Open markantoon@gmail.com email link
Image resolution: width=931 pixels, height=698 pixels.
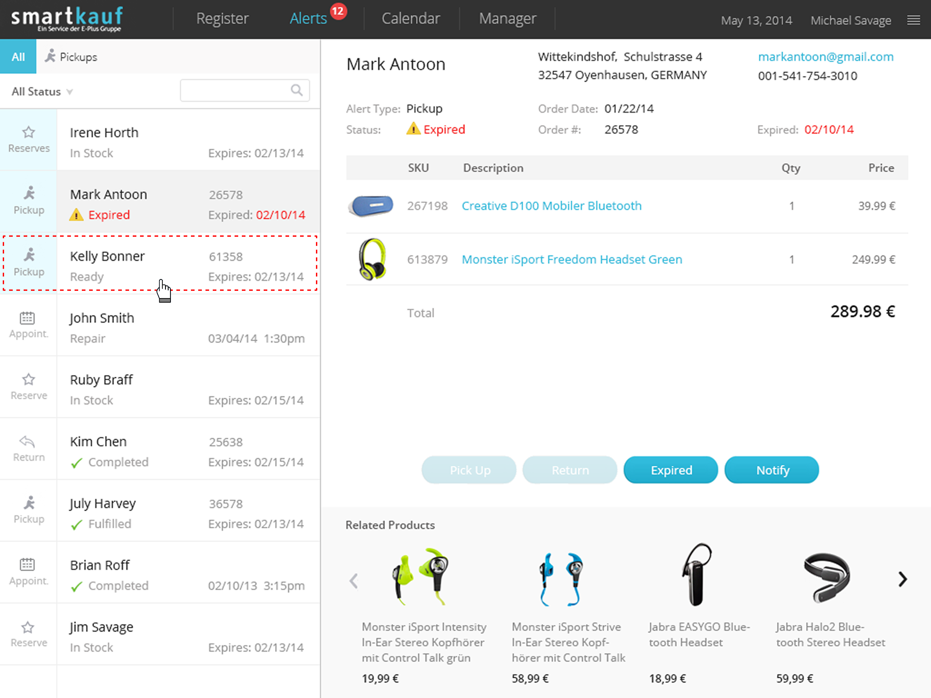point(826,57)
